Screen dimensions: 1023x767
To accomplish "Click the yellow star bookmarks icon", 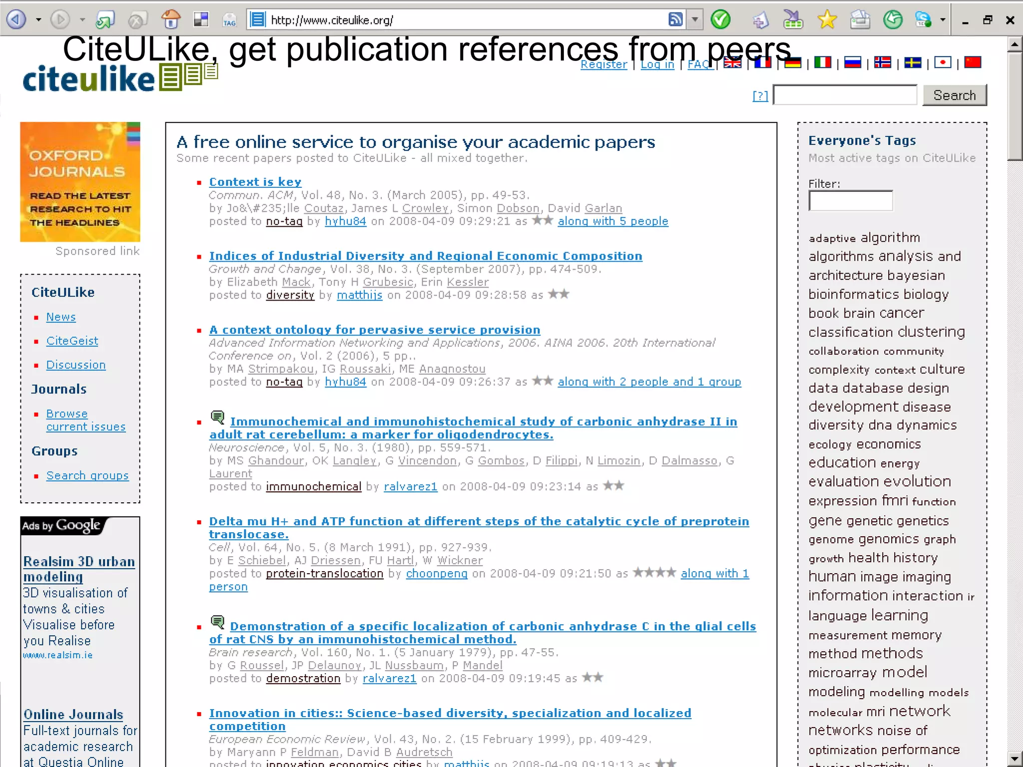I will (827, 20).
